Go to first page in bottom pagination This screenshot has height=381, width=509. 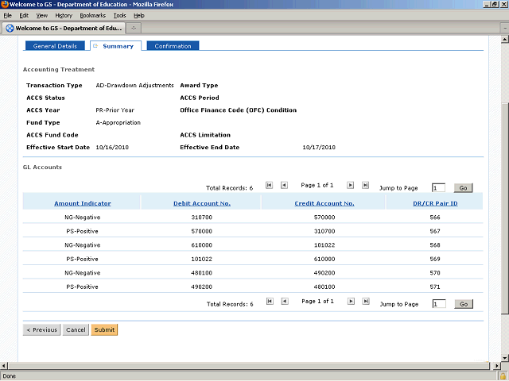point(270,302)
